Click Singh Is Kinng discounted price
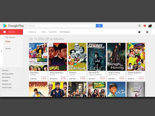 coord(122,79)
